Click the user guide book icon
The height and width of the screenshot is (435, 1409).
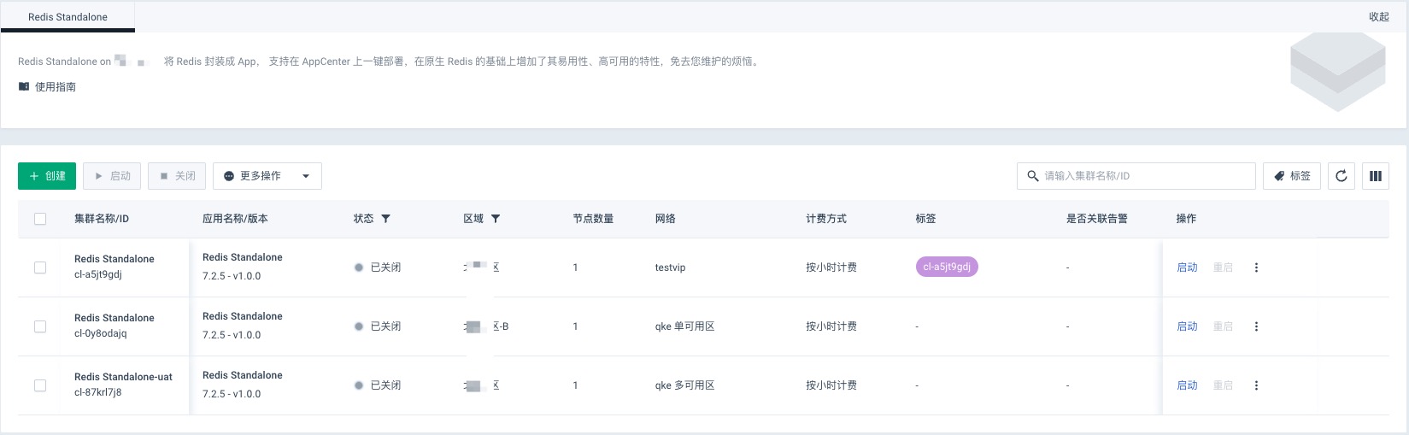pyautogui.click(x=24, y=86)
